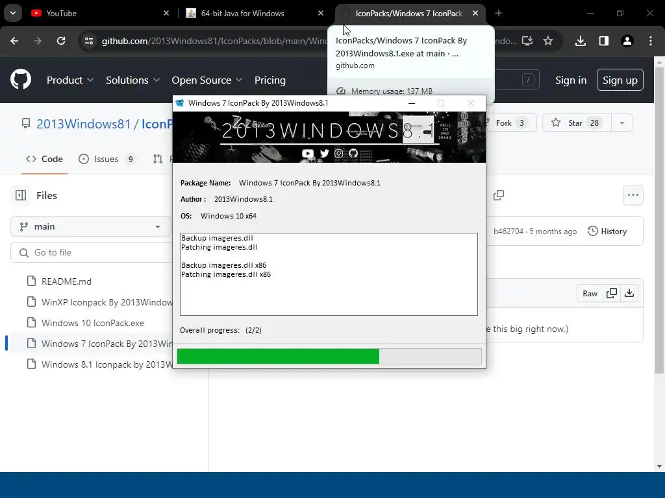Click Raw button
This screenshot has width=665, height=498.
pyautogui.click(x=590, y=293)
